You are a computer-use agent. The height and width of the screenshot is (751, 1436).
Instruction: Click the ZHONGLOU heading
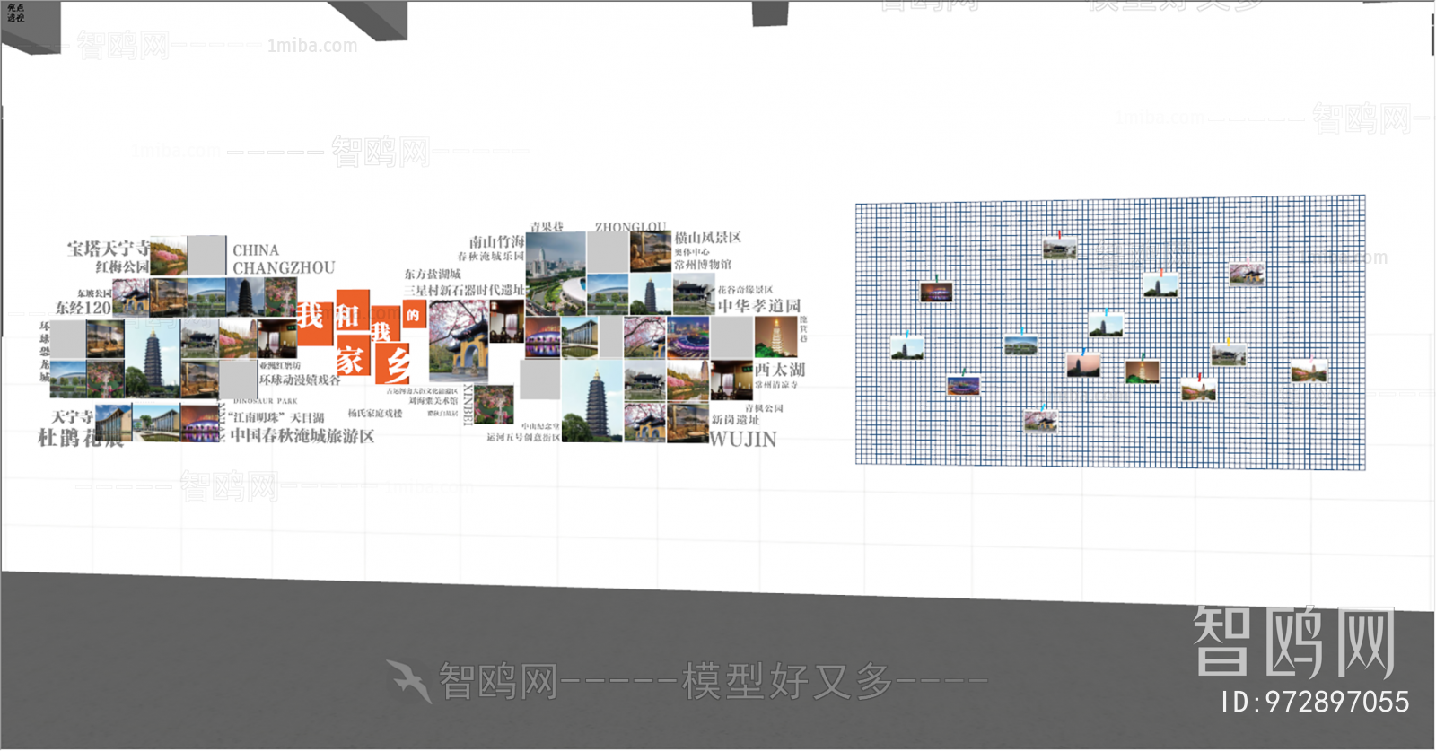pyautogui.click(x=631, y=227)
